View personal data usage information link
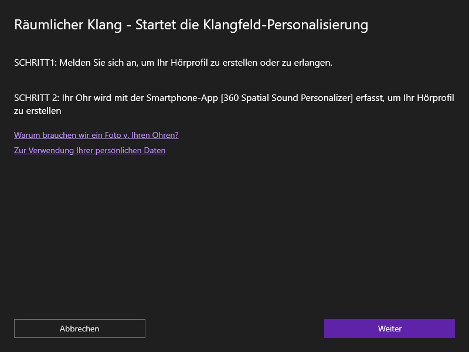Image resolution: width=469 pixels, height=352 pixels. point(90,150)
